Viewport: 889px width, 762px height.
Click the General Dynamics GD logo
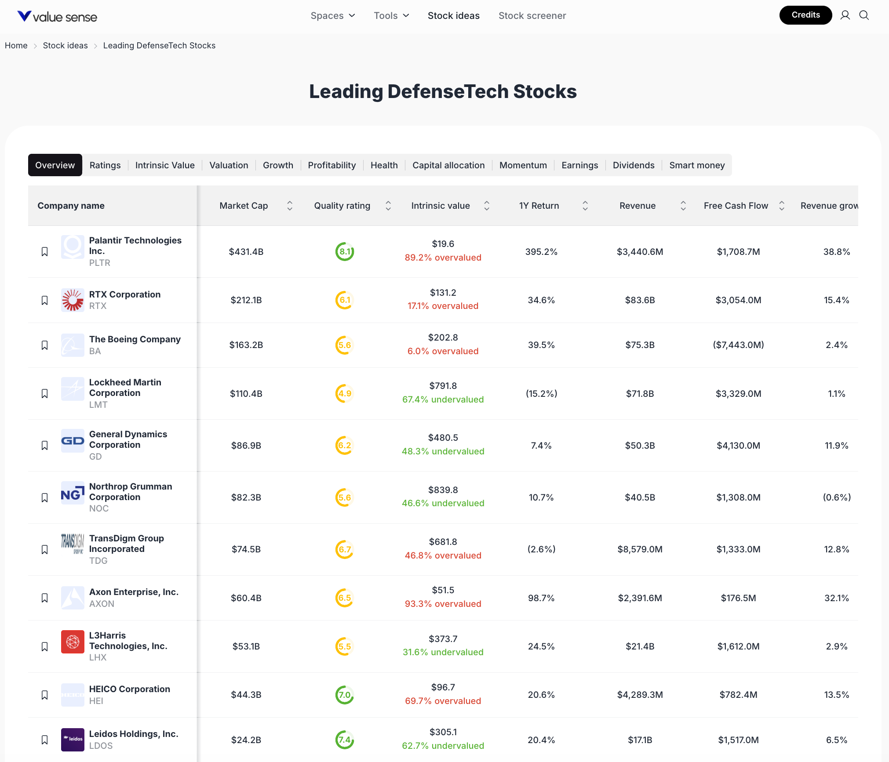click(x=73, y=441)
